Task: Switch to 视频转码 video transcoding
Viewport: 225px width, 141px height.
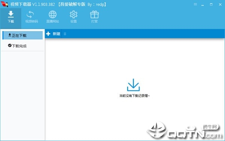Action: 31,17
